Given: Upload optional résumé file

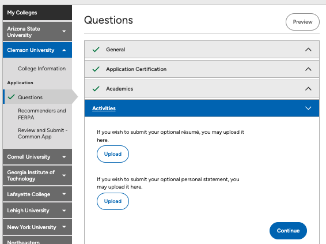Looking at the screenshot, I should (113, 154).
